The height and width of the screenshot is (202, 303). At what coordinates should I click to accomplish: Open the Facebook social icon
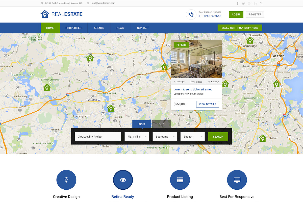pyautogui.click(x=237, y=3)
